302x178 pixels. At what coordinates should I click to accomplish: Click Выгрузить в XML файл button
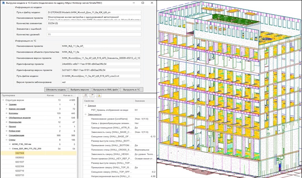coord(106,89)
